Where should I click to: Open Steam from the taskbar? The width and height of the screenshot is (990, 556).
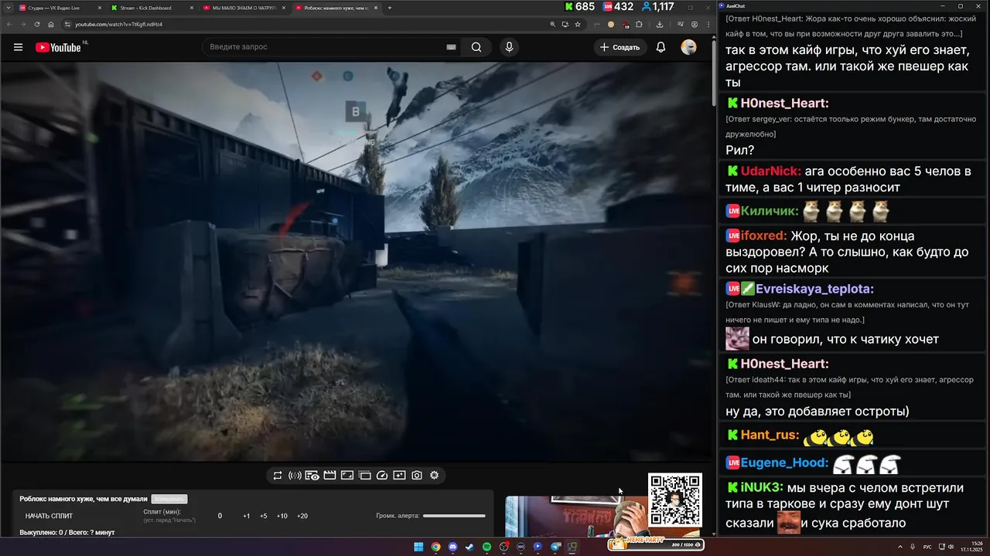pyautogui.click(x=469, y=547)
